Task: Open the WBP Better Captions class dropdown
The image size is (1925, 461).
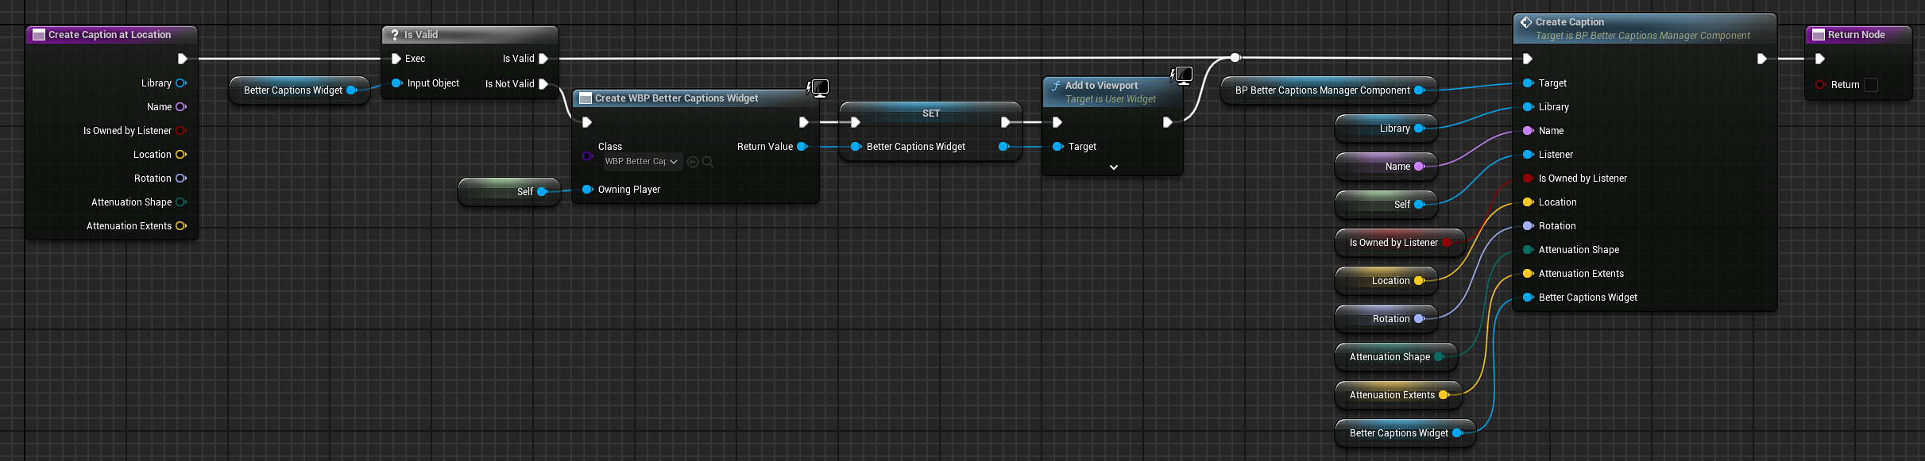Action: click(x=642, y=162)
